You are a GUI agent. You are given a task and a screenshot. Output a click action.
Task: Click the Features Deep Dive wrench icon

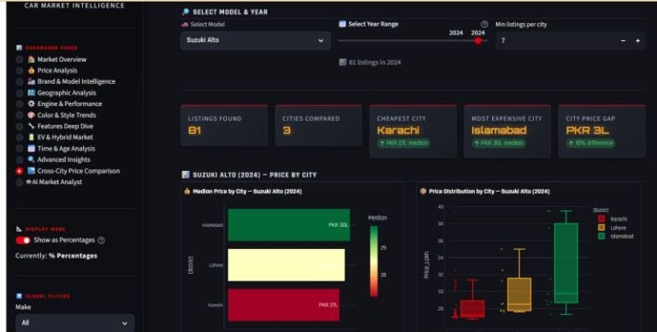(31, 126)
